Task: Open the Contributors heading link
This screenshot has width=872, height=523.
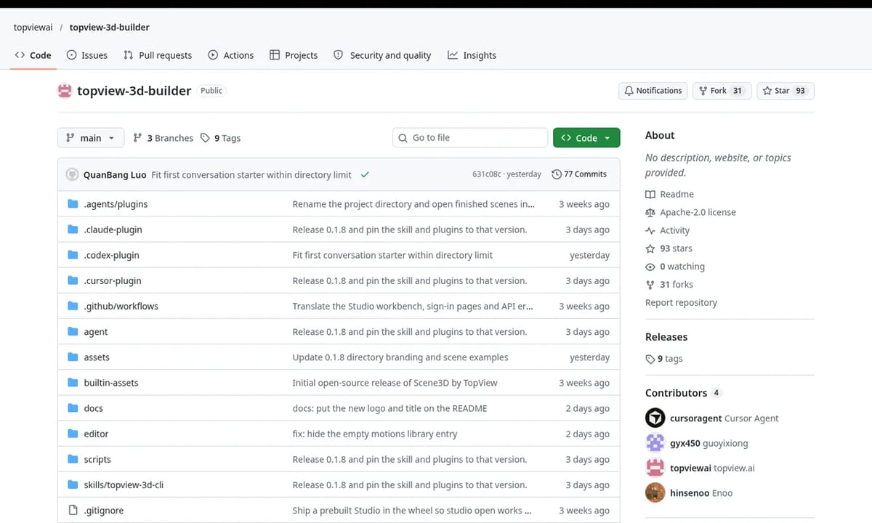Action: tap(676, 393)
